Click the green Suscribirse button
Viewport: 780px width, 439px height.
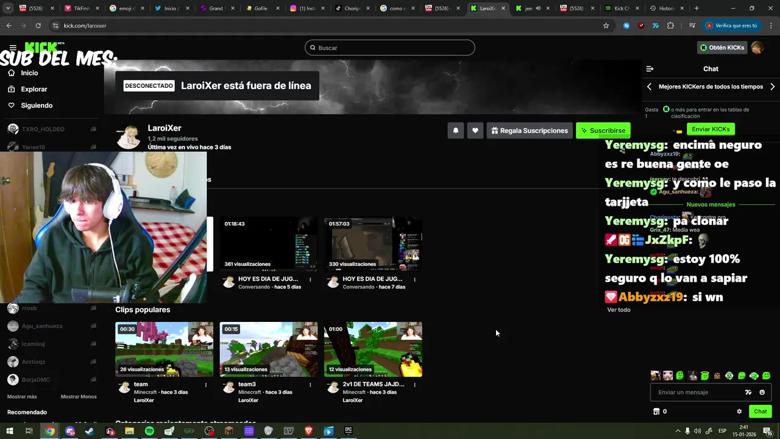click(603, 130)
